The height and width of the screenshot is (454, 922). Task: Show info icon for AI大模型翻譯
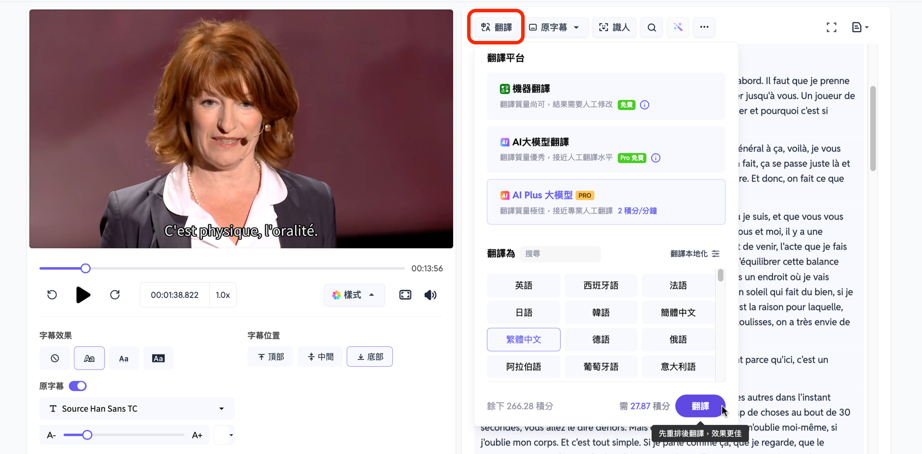coord(656,158)
